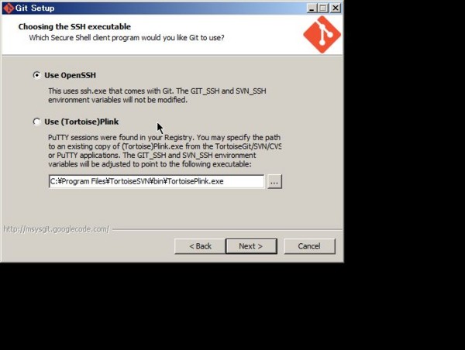Click the Use OpenSSH label text

[71, 75]
